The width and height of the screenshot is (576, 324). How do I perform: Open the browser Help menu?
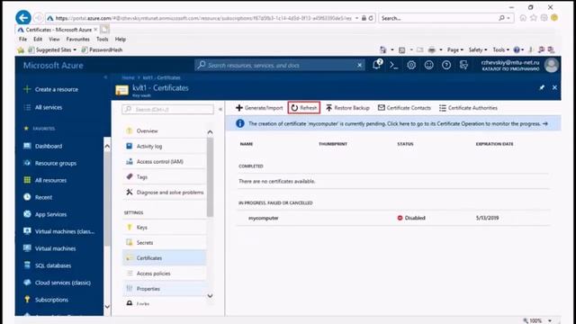pos(120,39)
